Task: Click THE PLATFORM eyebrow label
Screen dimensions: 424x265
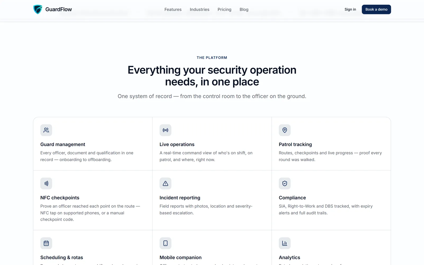Action: coord(212,58)
